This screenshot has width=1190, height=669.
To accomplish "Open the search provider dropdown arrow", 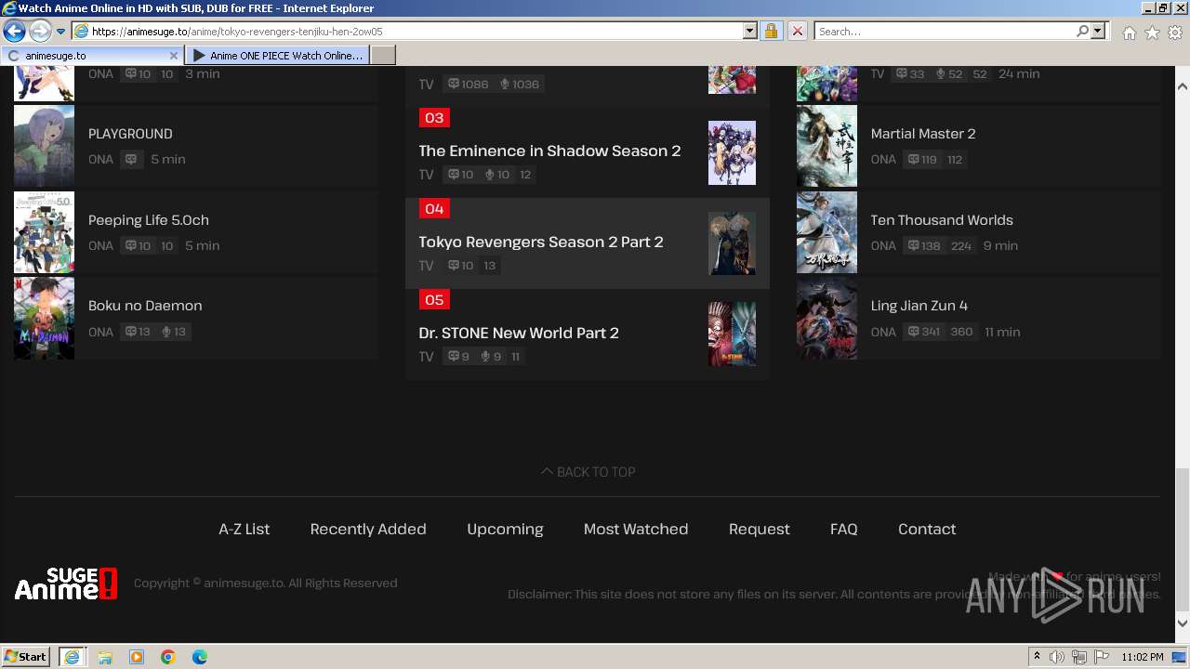I will [1098, 31].
